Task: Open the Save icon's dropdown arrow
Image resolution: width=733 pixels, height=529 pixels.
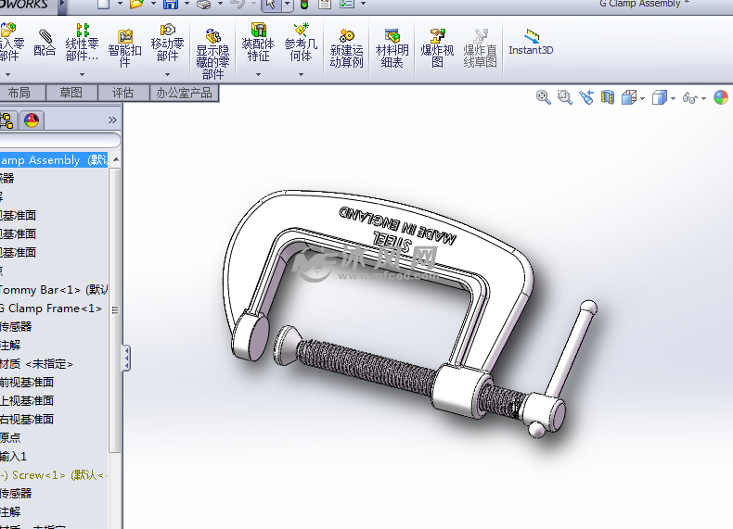Action: pyautogui.click(x=187, y=4)
